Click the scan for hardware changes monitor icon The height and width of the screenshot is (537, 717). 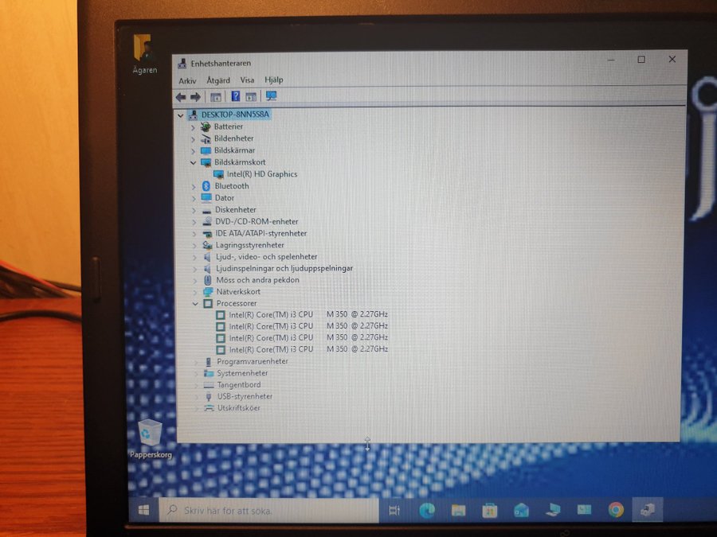pos(271,96)
